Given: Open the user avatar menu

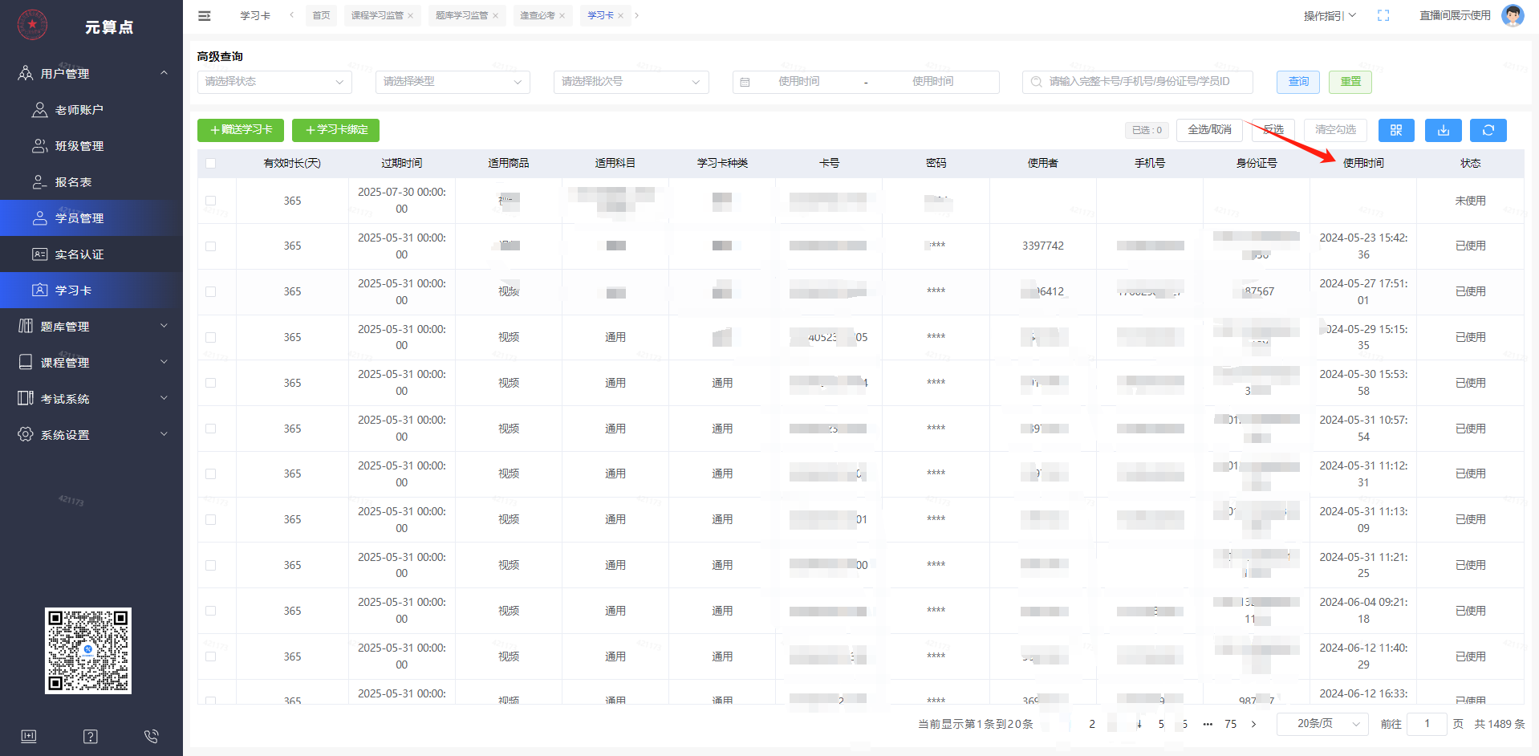Looking at the screenshot, I should (1513, 15).
